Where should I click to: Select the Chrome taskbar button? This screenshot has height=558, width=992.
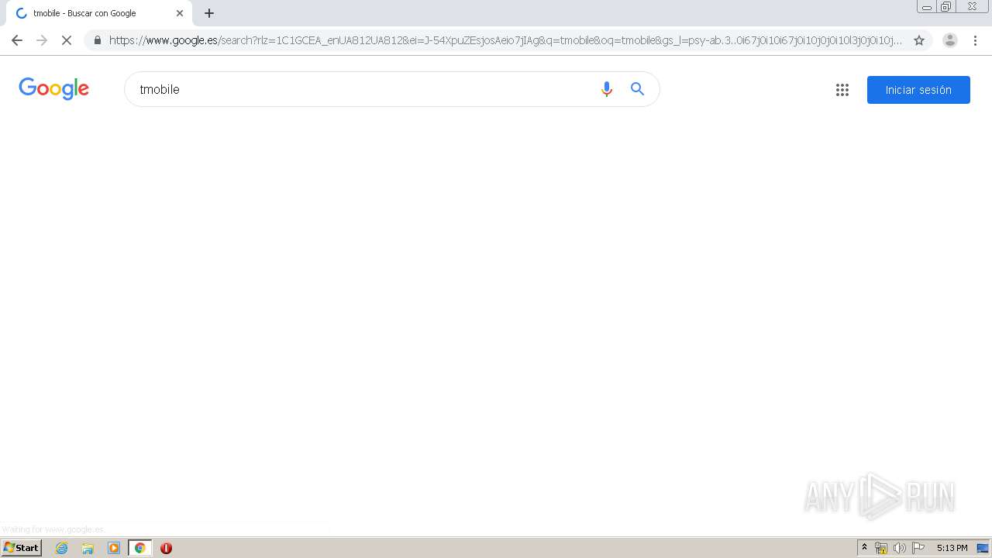coord(140,548)
